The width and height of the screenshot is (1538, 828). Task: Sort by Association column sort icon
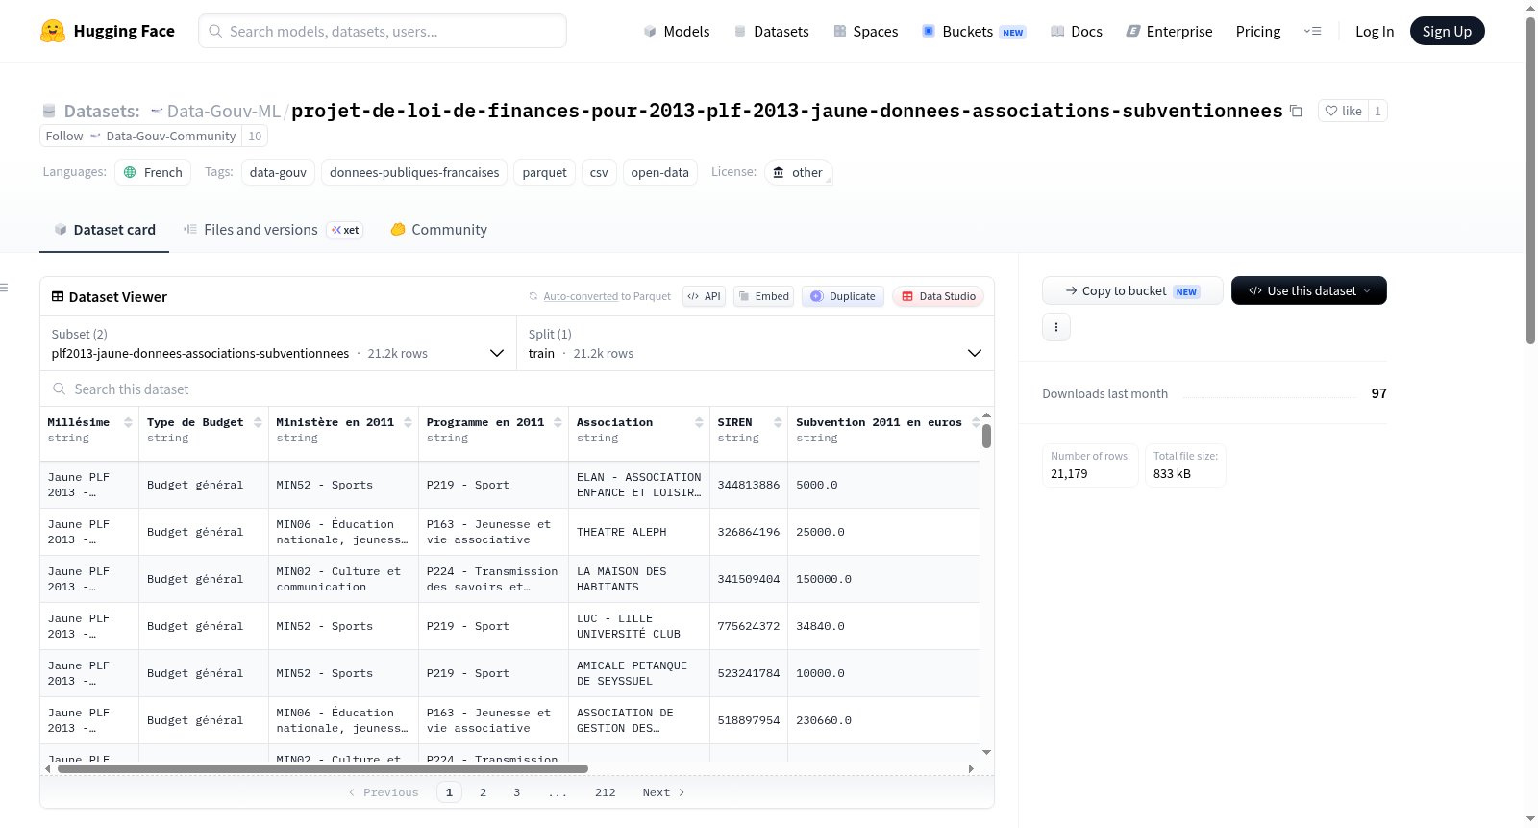[699, 422]
